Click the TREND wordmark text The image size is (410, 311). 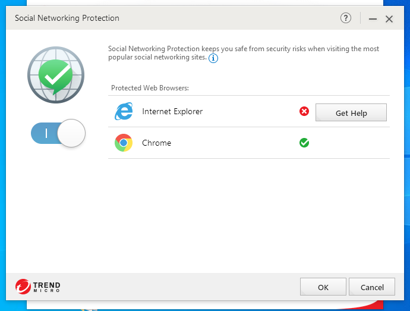(x=48, y=285)
